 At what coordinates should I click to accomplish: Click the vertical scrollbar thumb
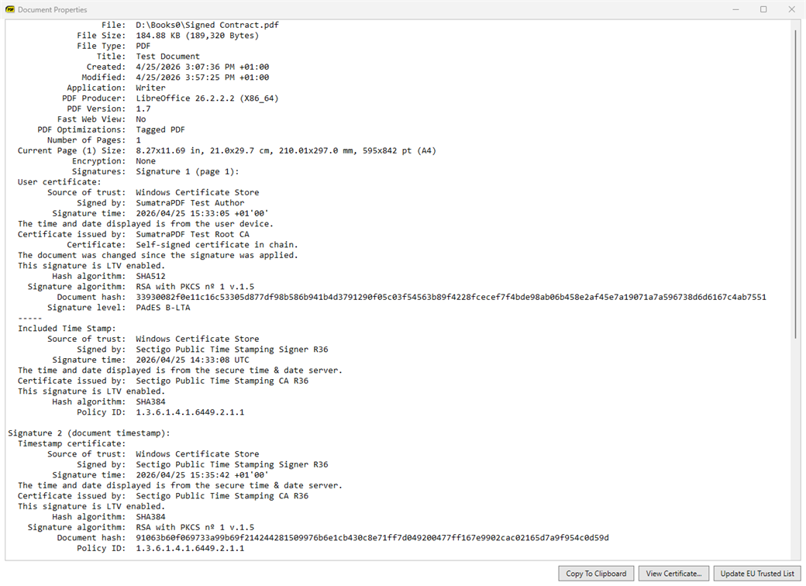(x=796, y=184)
